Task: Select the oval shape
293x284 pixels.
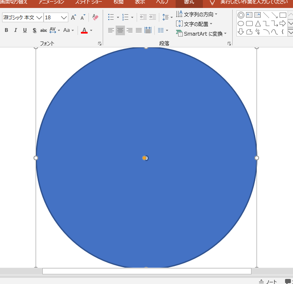Action: [241, 23]
